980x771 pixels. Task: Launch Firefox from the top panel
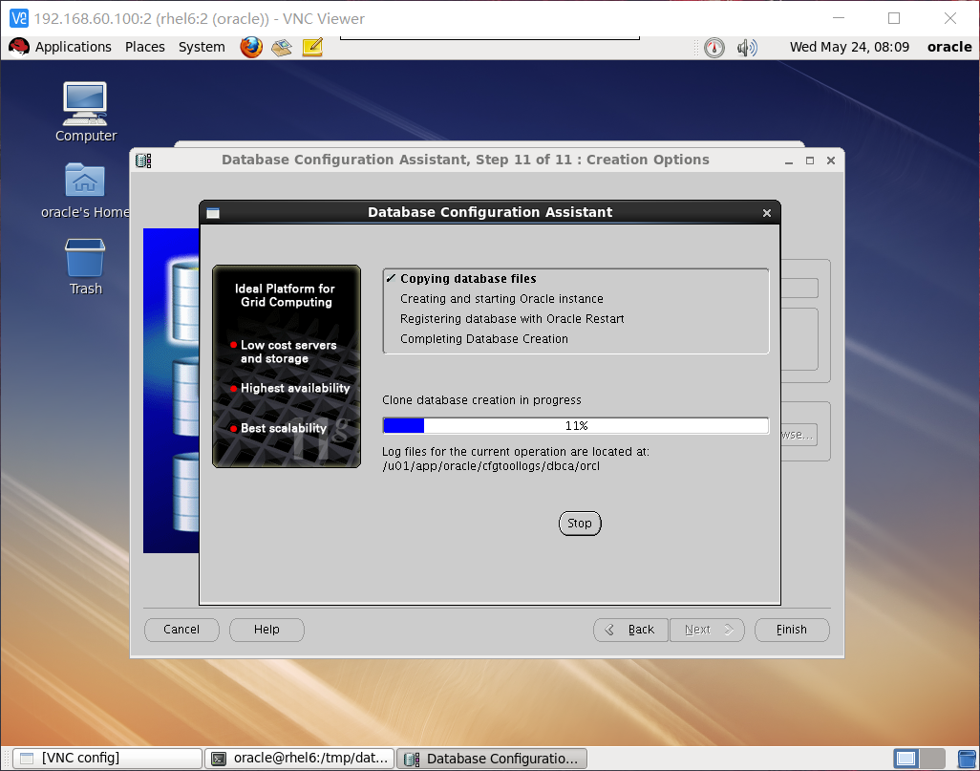(x=250, y=46)
